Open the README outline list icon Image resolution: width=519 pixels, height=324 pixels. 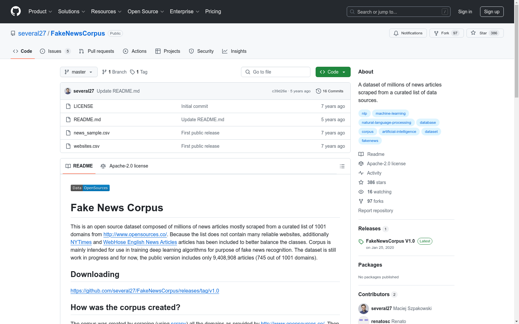342,166
